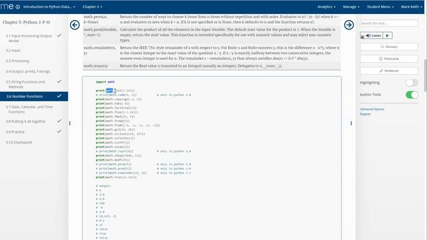Image resolution: width=427 pixels, height=240 pixels.
Task: Open the Manage menu
Action: (x=351, y=7)
